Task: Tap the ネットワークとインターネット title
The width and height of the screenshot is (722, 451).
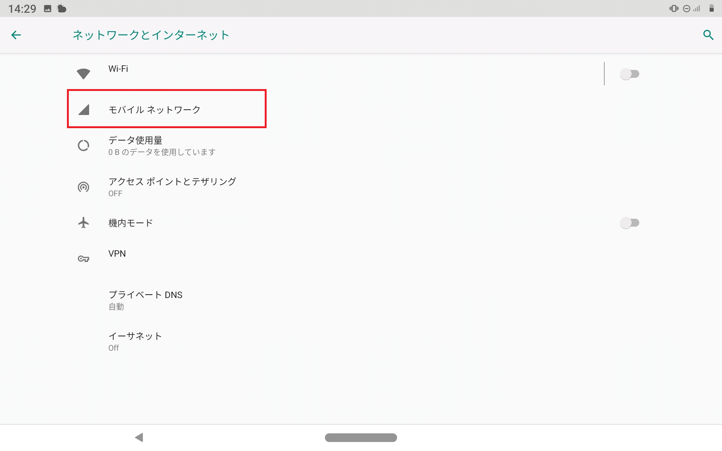Action: [150, 35]
